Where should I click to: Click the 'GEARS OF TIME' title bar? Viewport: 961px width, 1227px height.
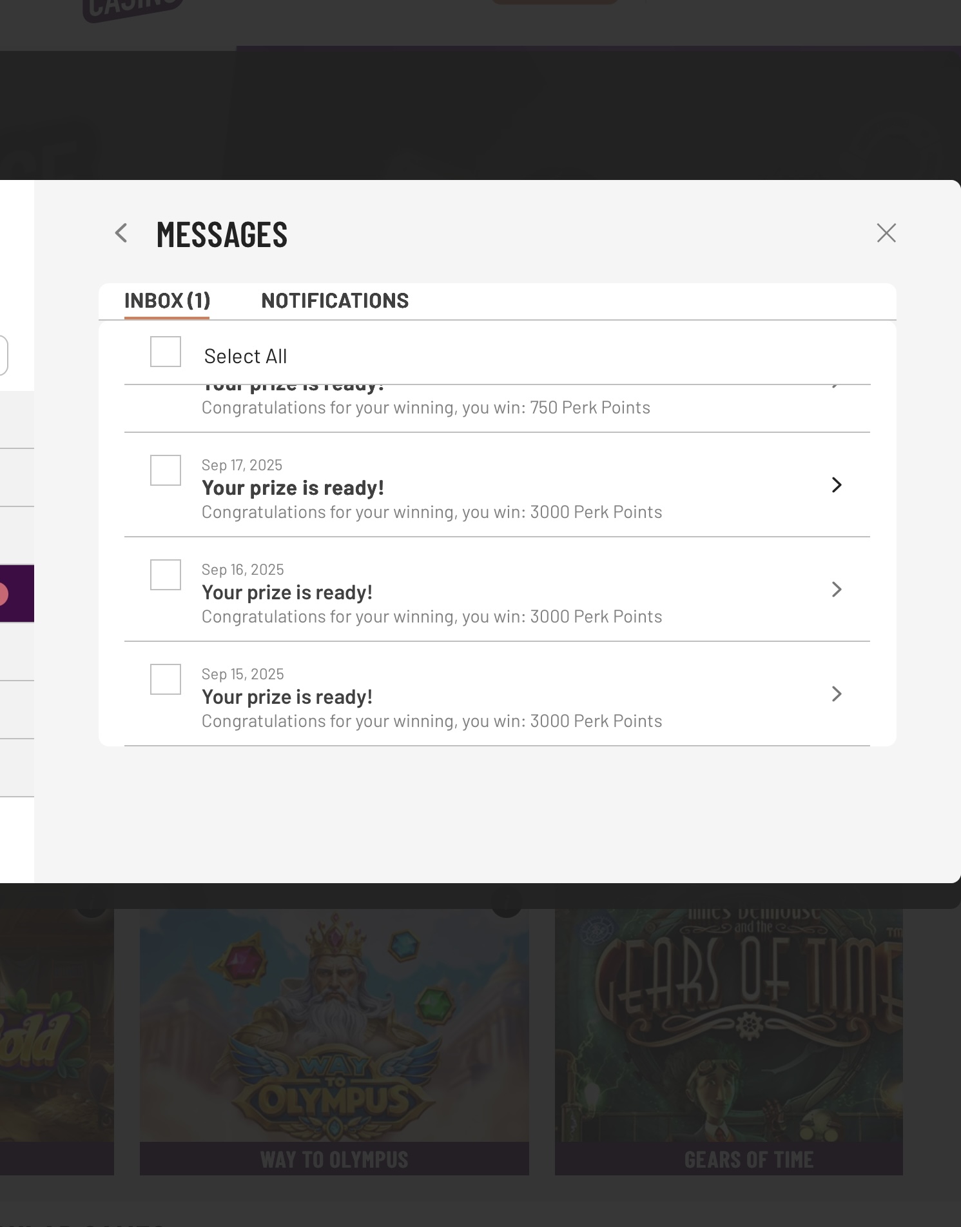point(728,1159)
